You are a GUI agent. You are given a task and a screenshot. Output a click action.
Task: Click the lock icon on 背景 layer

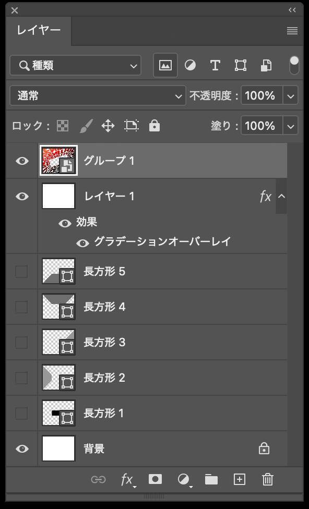264,449
